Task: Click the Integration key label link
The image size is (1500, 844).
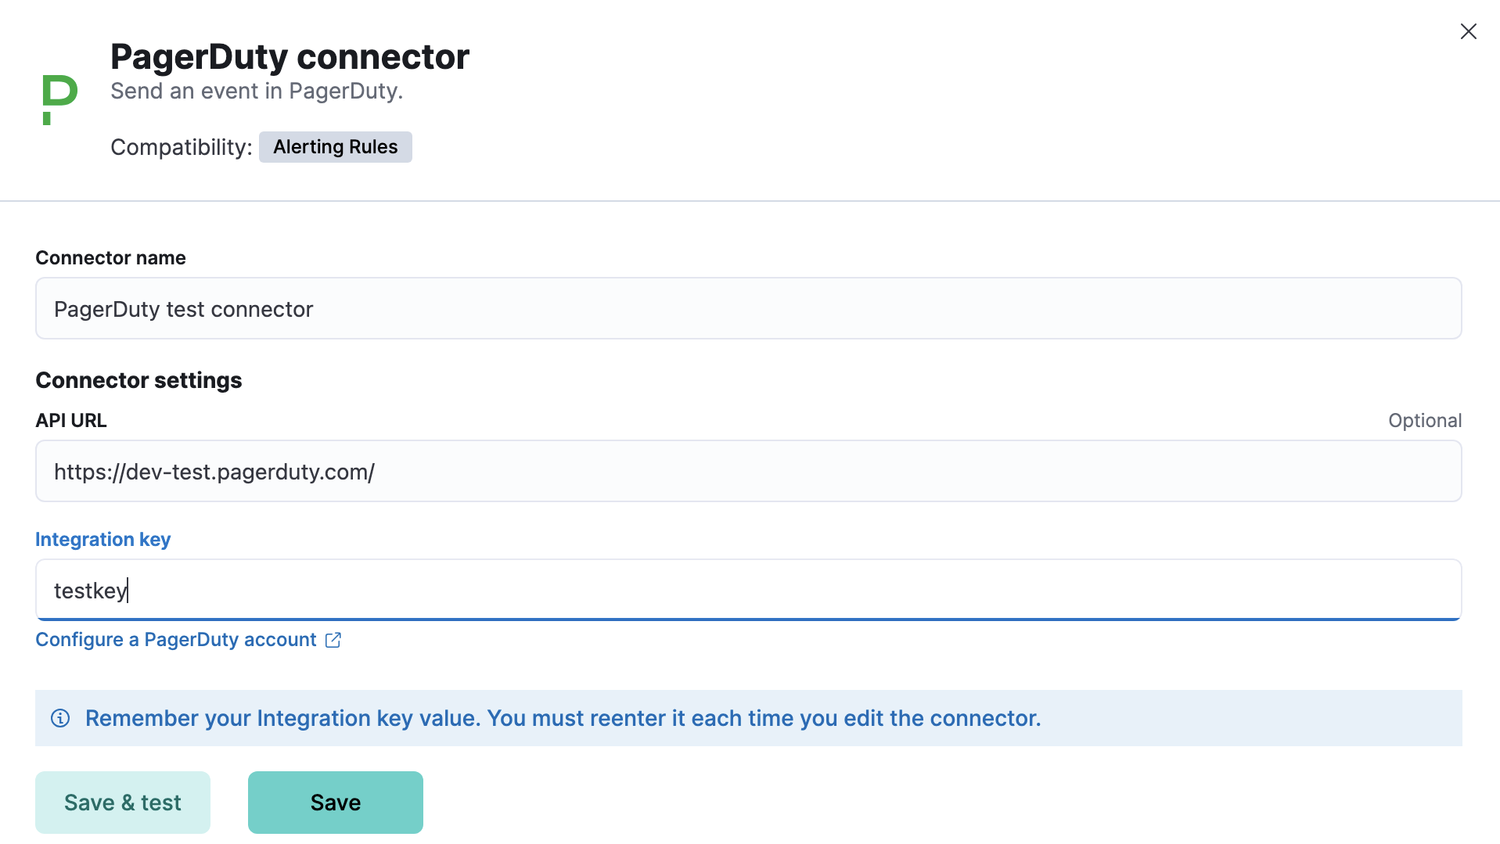Action: pyautogui.click(x=103, y=539)
